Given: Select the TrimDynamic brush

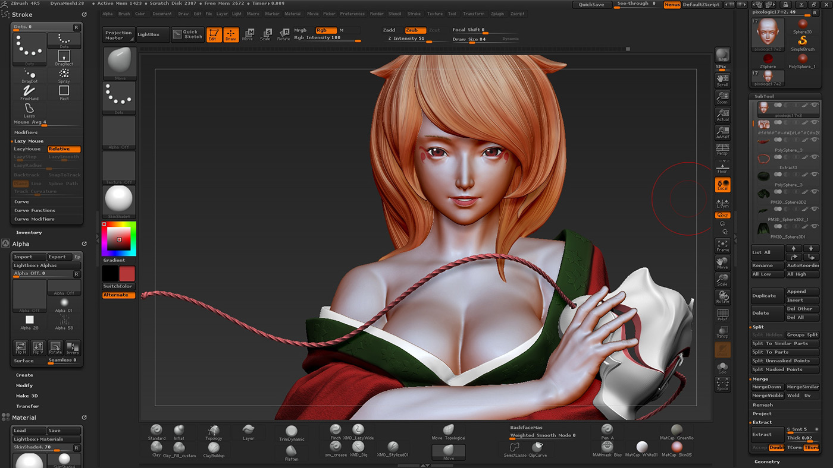Looking at the screenshot, I should [292, 433].
